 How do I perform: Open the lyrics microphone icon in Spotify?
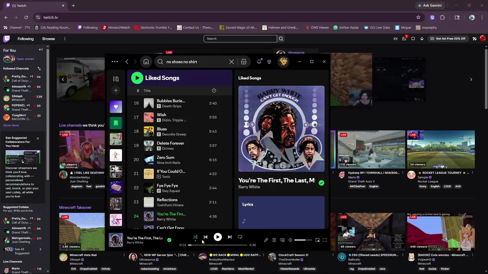tap(266, 240)
